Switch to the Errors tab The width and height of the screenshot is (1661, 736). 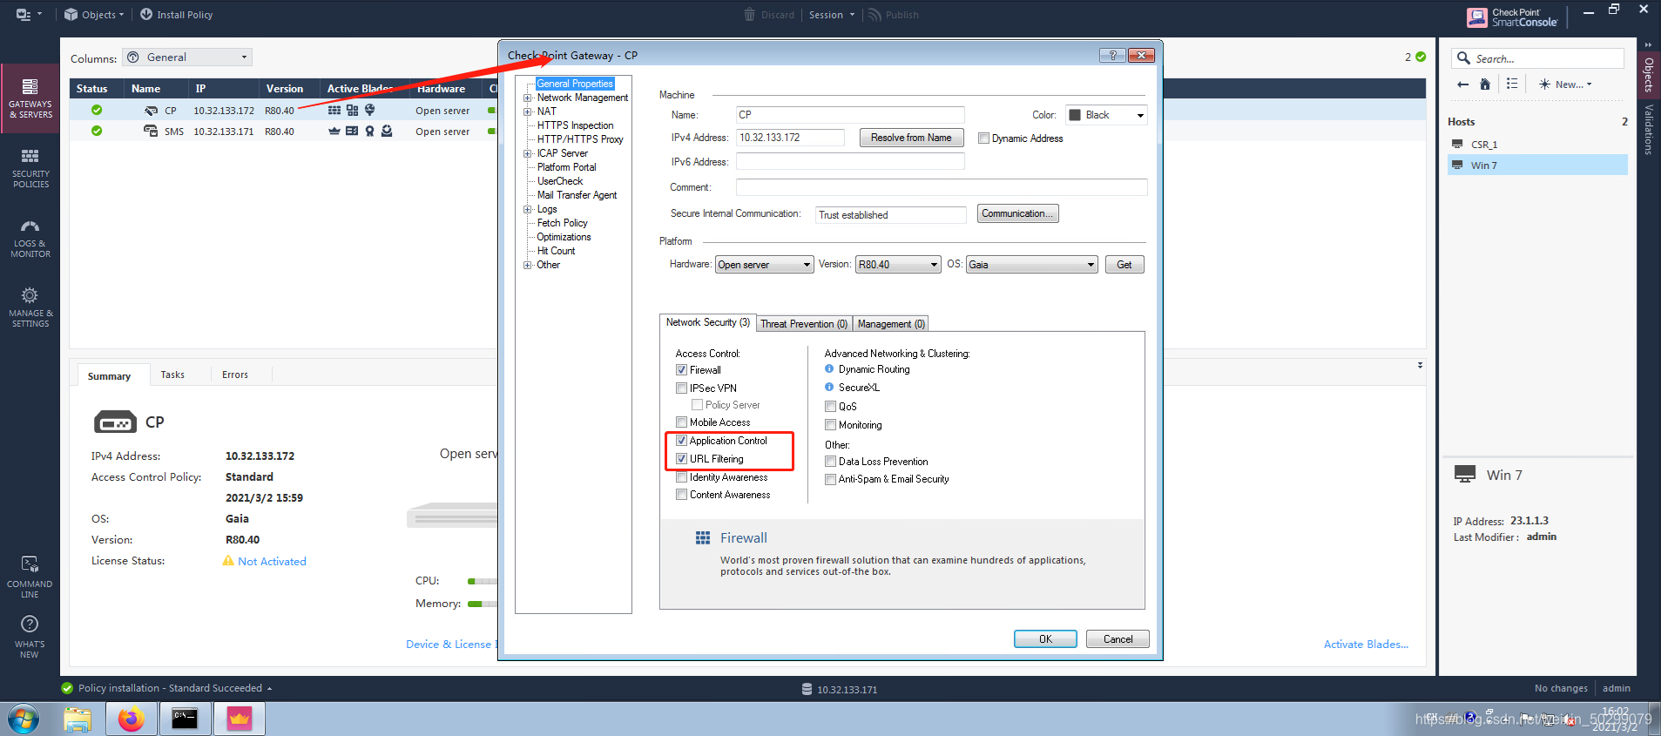tap(235, 375)
